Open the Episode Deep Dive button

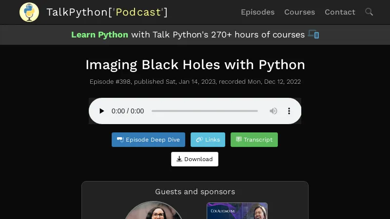coord(148,140)
